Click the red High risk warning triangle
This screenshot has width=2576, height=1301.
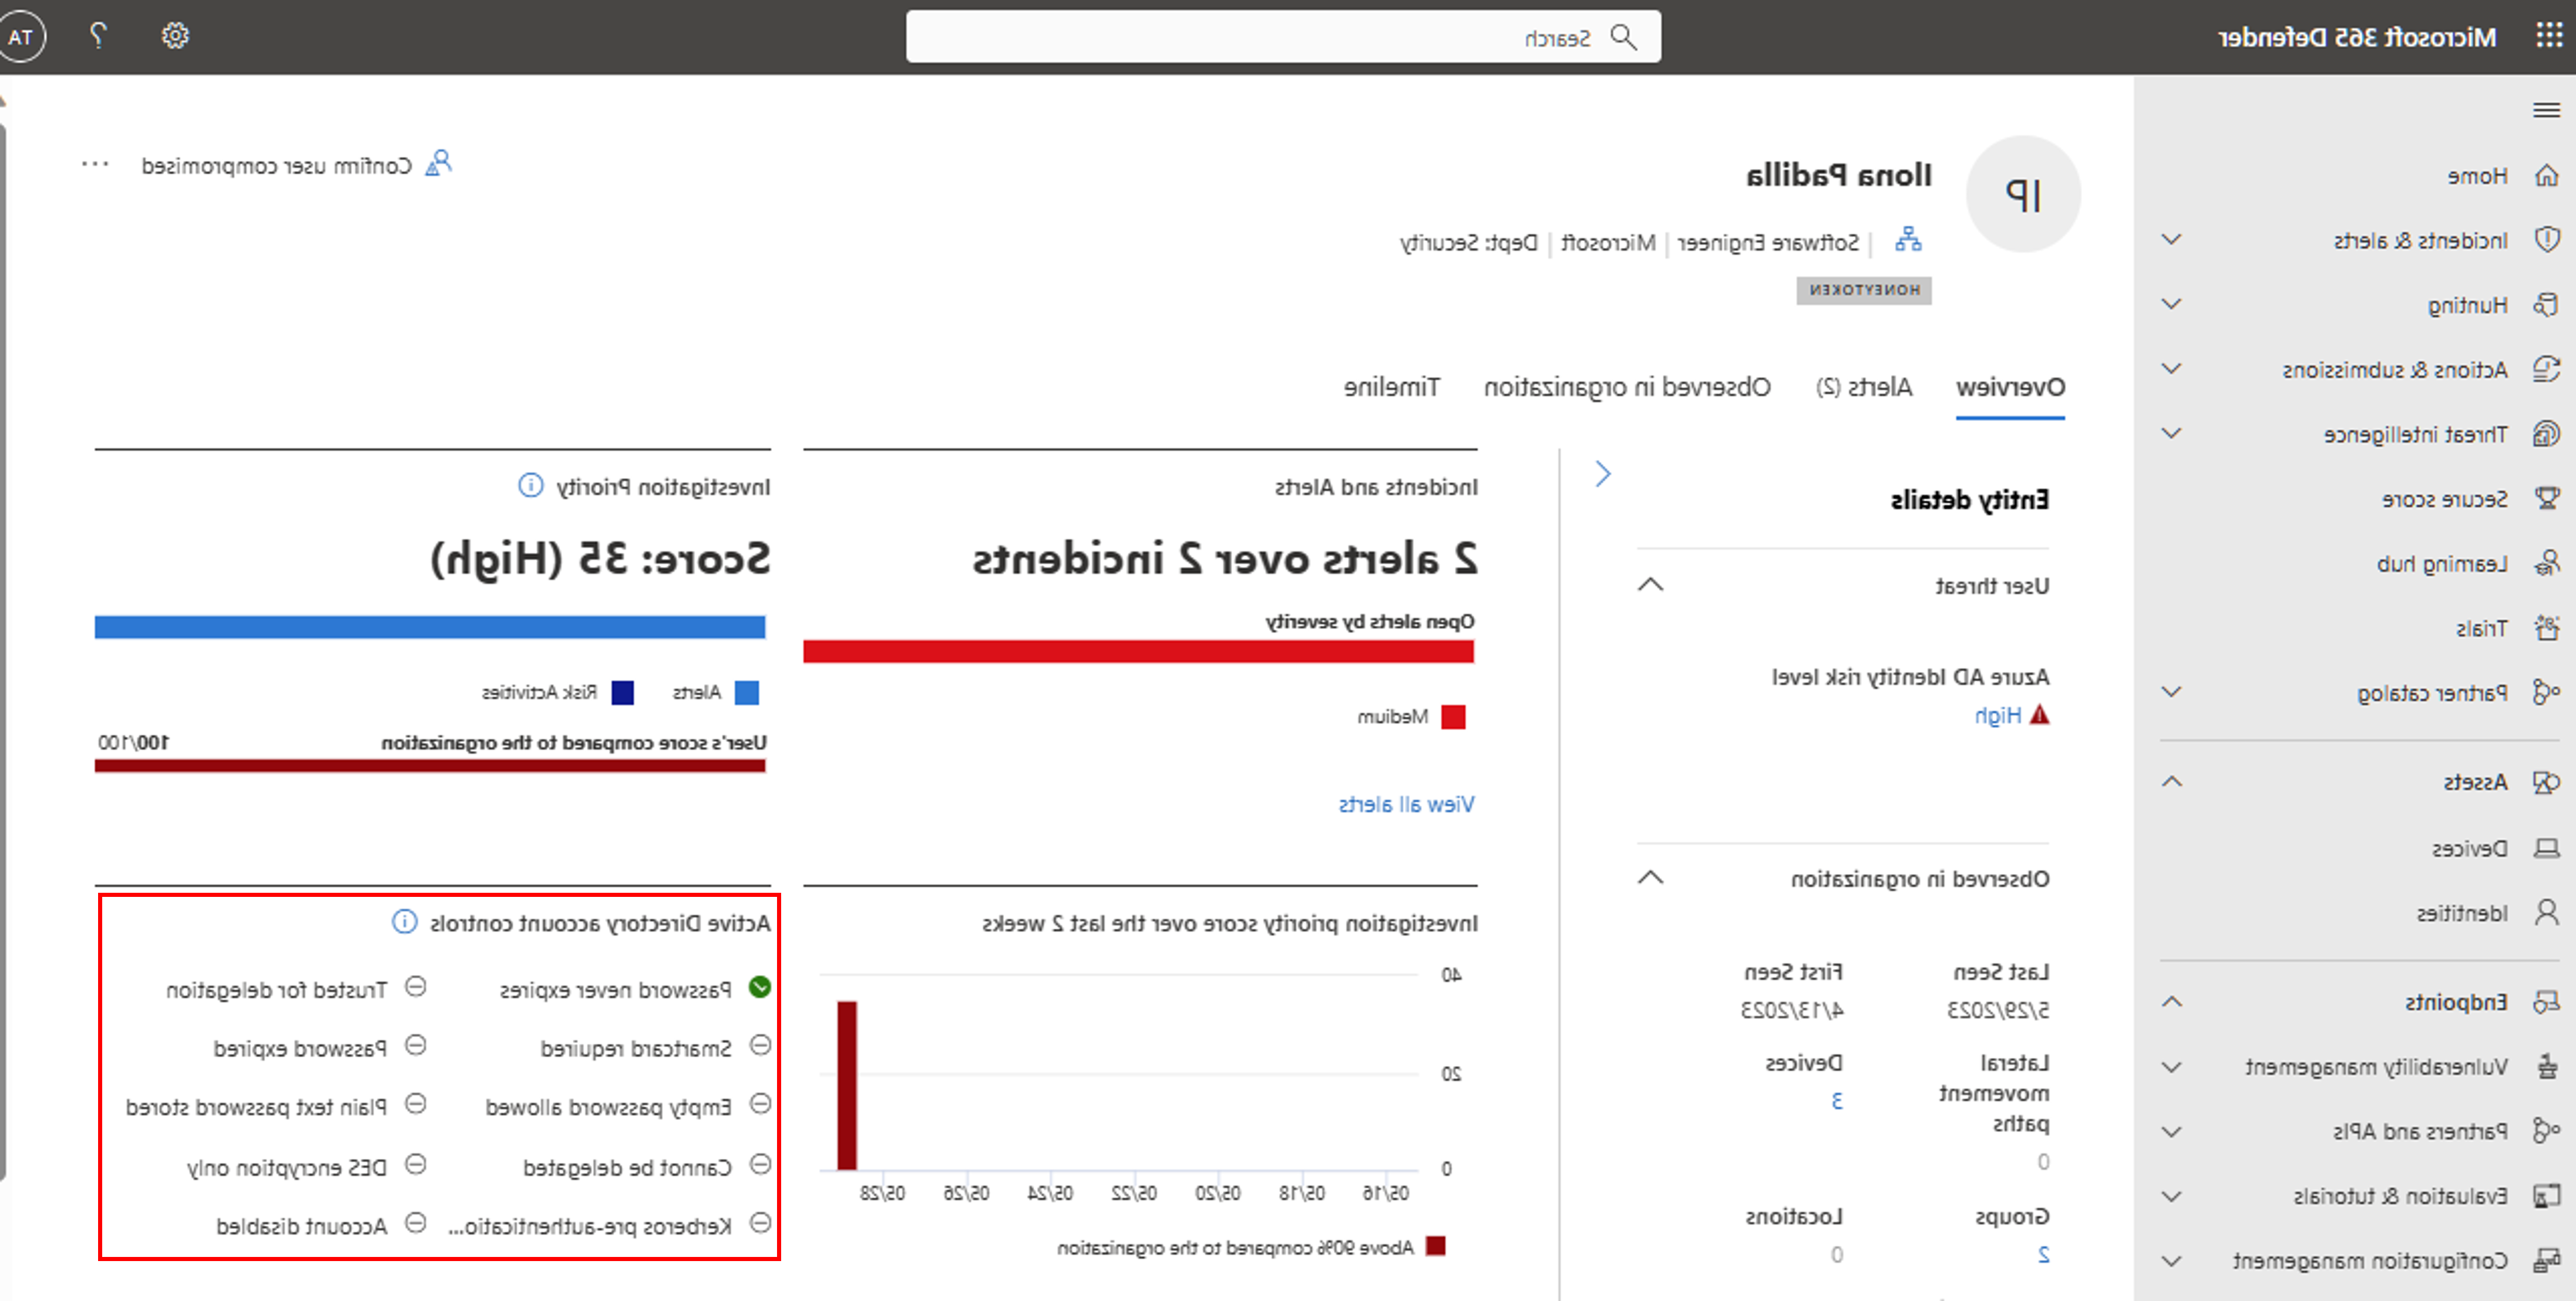[x=2040, y=715]
